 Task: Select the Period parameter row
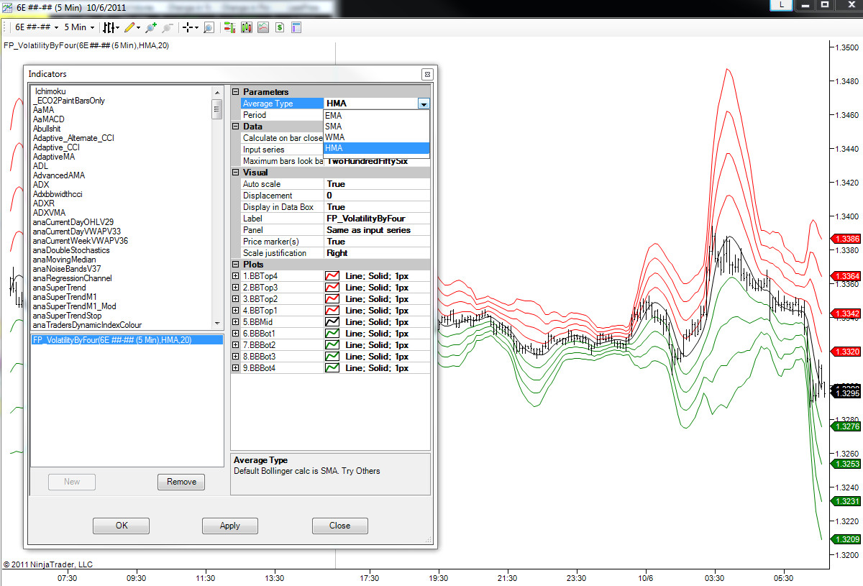282,115
